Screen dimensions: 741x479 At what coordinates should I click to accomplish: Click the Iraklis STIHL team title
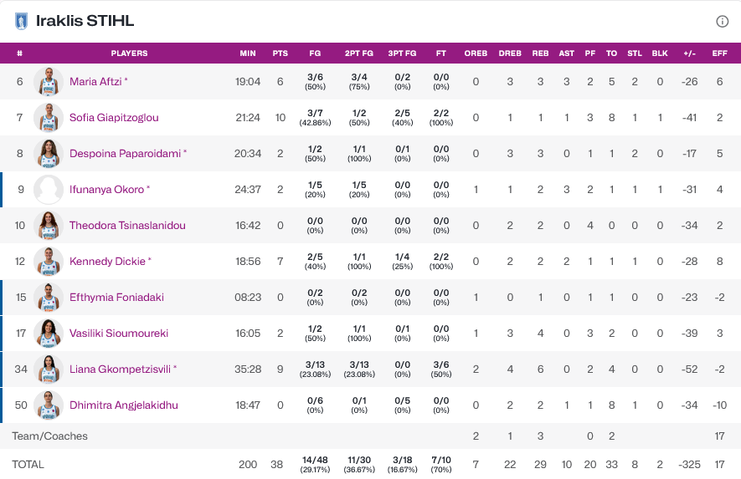click(85, 22)
